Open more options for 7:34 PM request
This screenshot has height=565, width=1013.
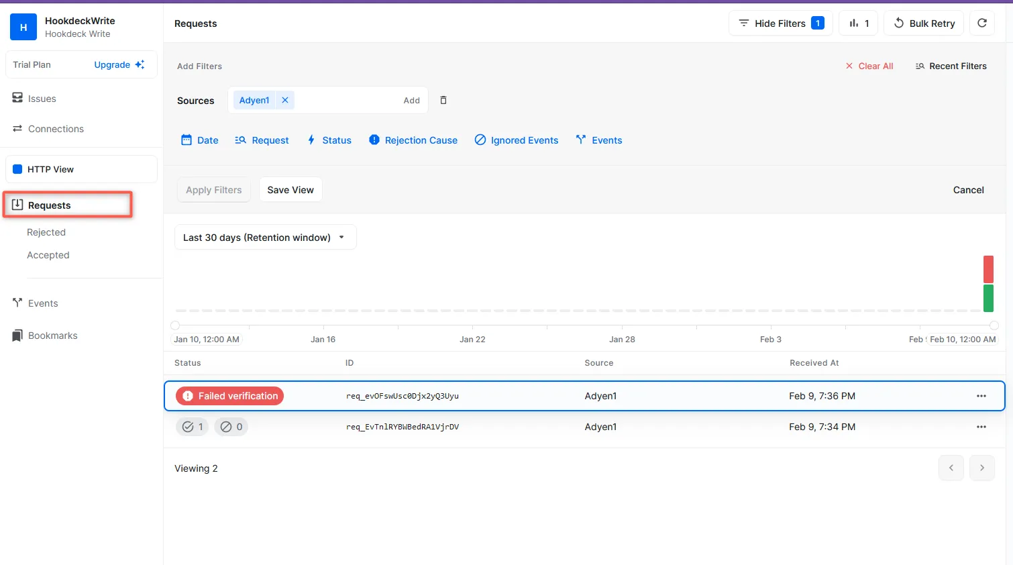pos(981,427)
